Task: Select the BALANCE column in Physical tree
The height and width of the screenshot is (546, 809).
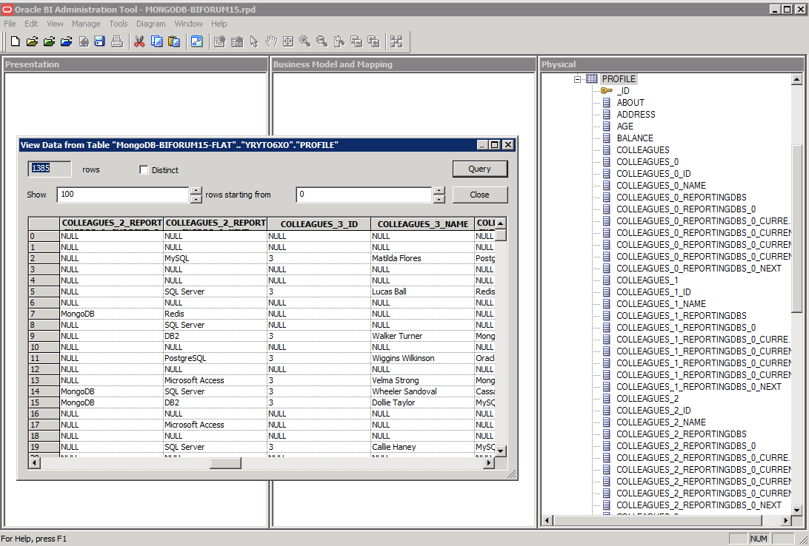Action: [635, 138]
